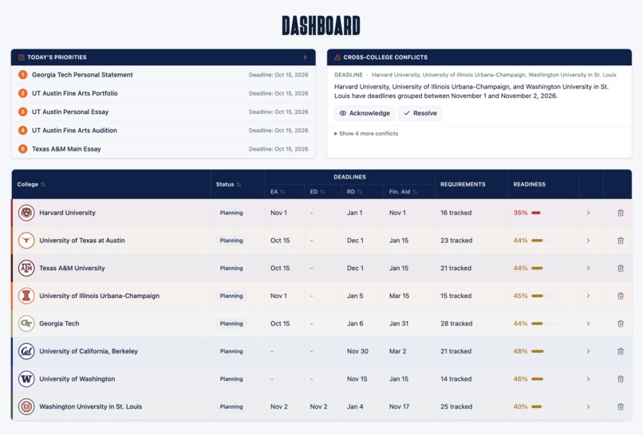Open Texas A&M Main Essay priority
The image size is (643, 435).
pos(164,149)
